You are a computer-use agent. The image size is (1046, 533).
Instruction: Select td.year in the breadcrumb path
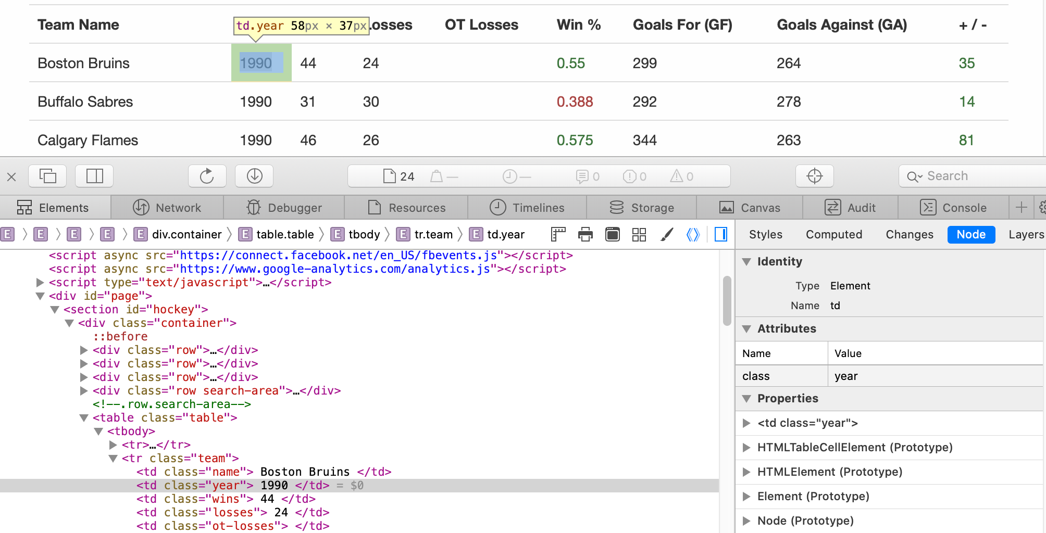pyautogui.click(x=497, y=235)
